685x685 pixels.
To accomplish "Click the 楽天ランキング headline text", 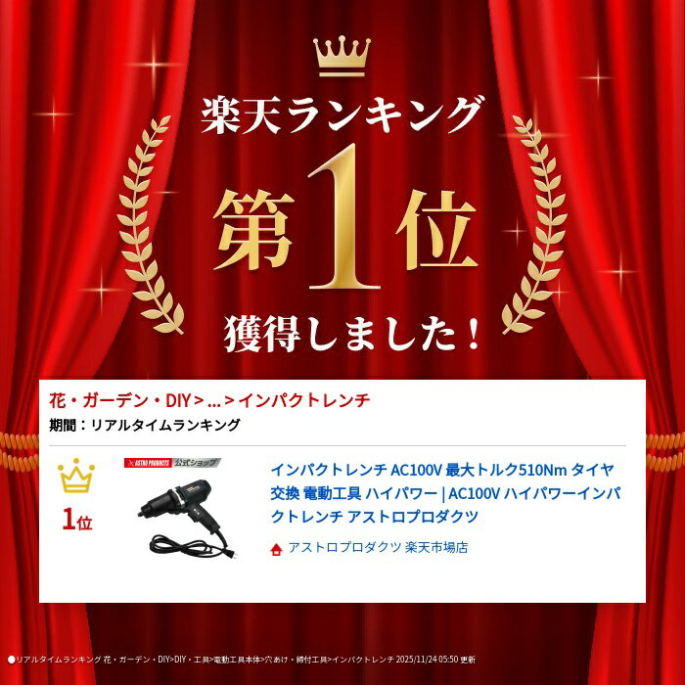I will pyautogui.click(x=342, y=115).
